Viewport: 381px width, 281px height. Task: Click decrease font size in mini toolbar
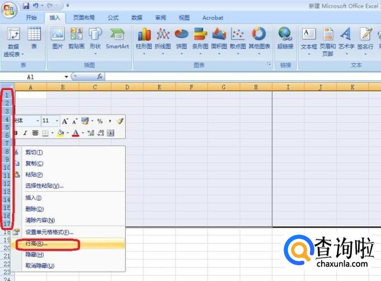coord(75,121)
